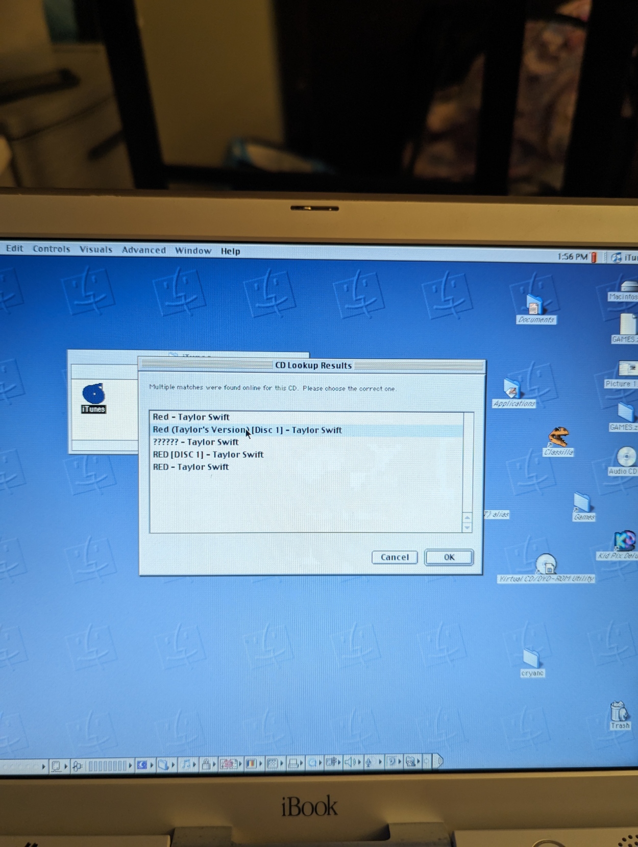Viewport: 638px width, 847px height.
Task: Select the 'Red - Taylor Swift' match
Action: tap(306, 417)
